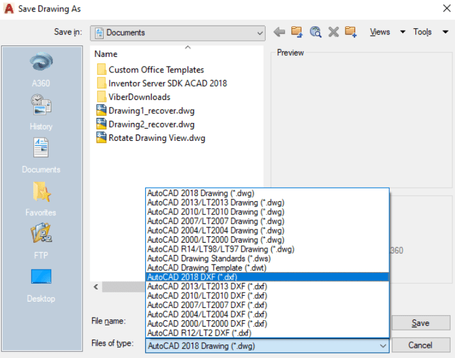This screenshot has height=358, width=455.
Task: Choose AutoCAD 2007/LT2007 DXF (*.dxf)
Action: (x=267, y=305)
